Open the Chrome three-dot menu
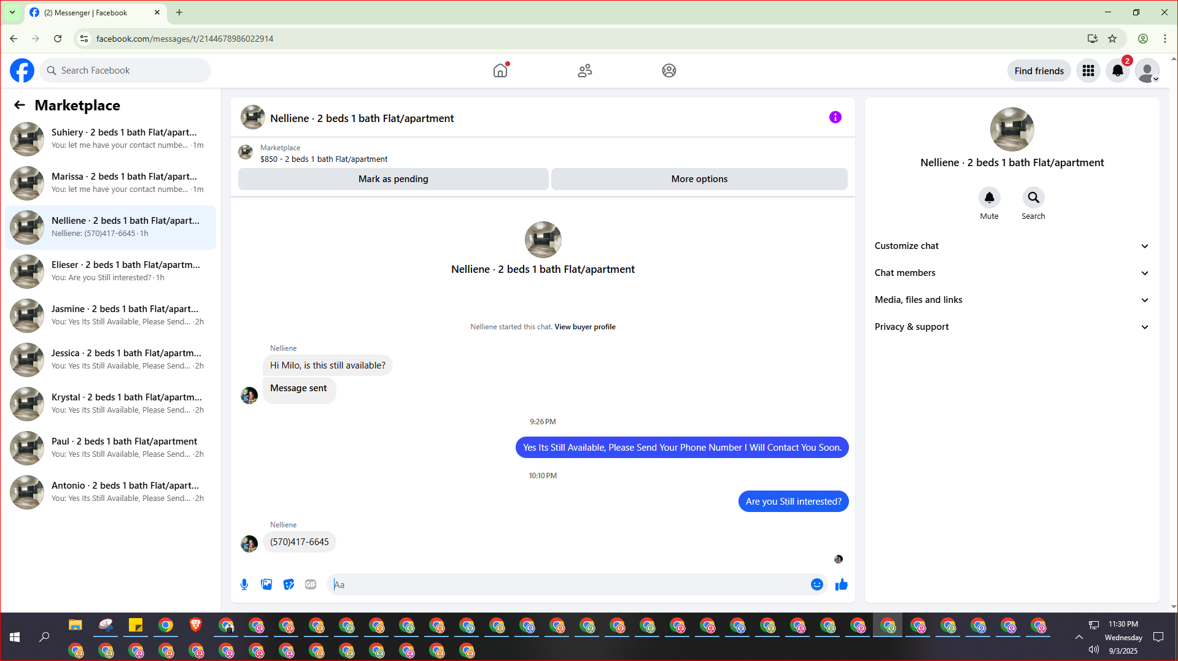Image resolution: width=1178 pixels, height=661 pixels. click(x=1165, y=39)
